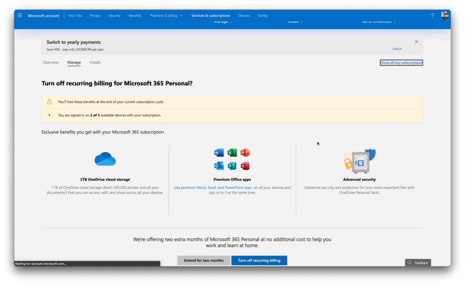The image size is (465, 285).
Task: Click Turn off recurring billing button
Action: click(259, 260)
